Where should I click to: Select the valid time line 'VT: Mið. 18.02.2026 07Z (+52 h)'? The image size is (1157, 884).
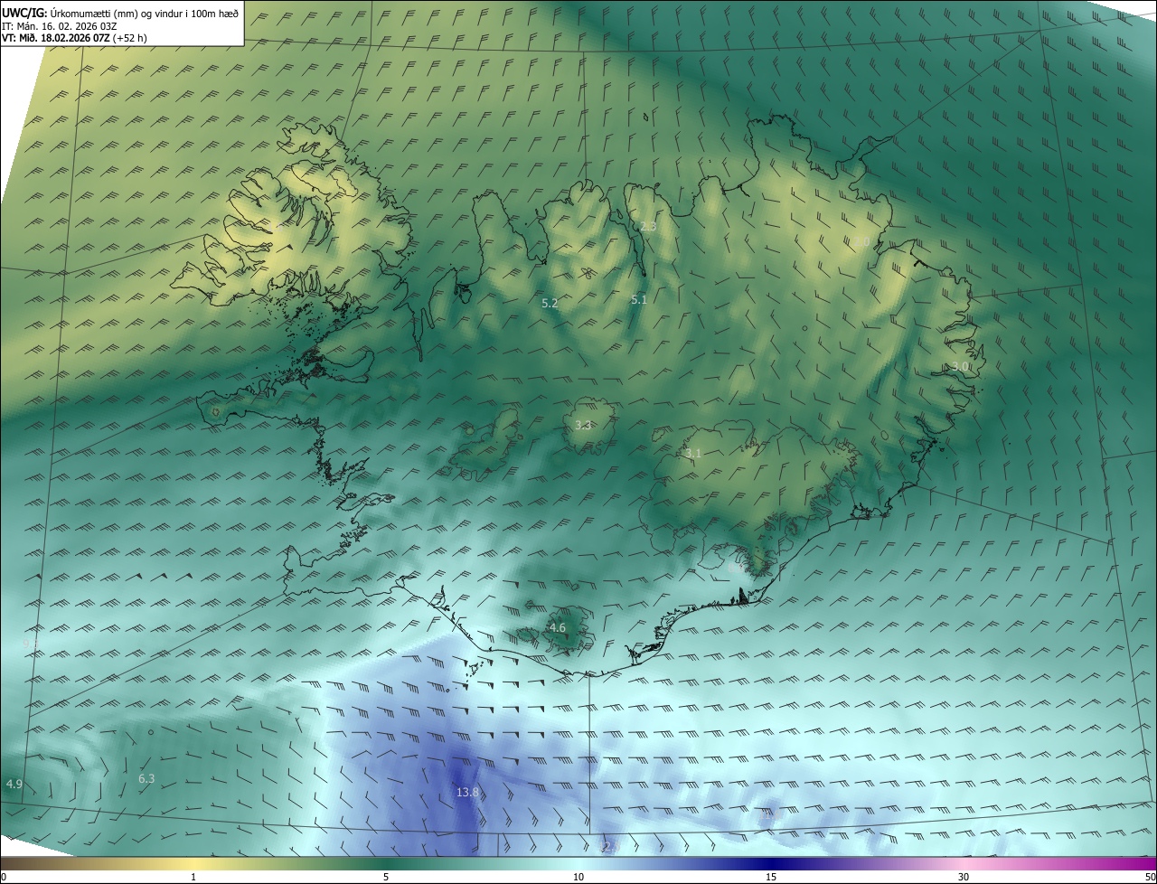pyautogui.click(x=74, y=38)
